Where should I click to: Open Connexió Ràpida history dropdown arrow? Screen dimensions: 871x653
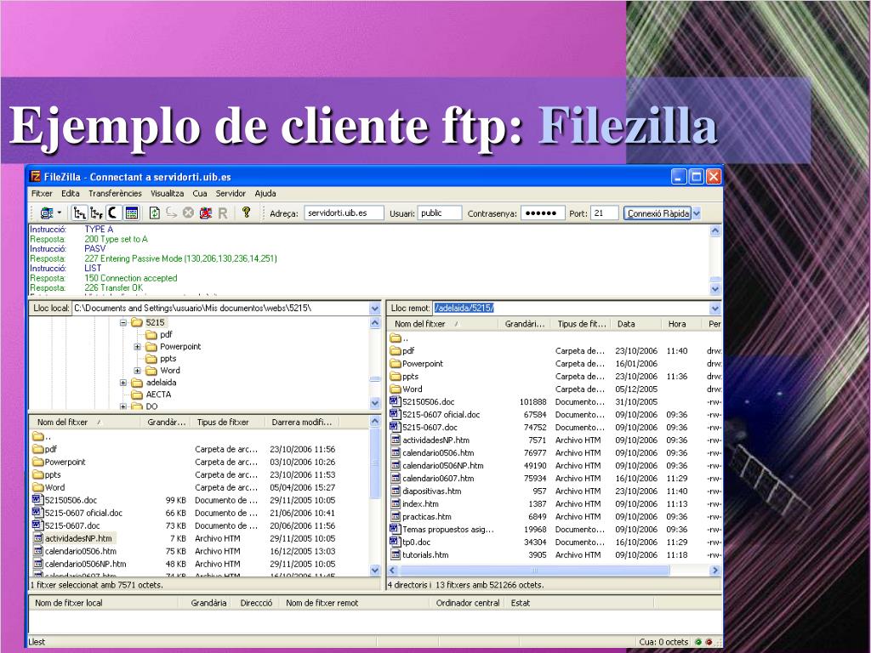click(697, 213)
